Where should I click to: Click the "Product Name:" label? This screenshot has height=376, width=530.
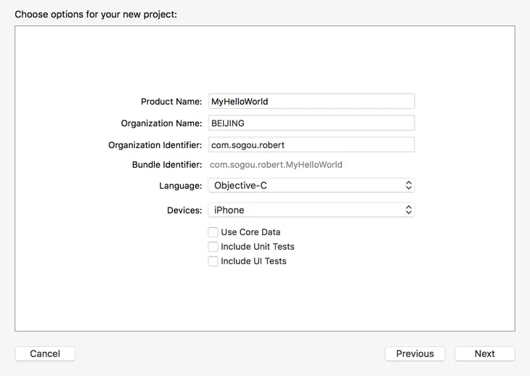click(x=171, y=102)
